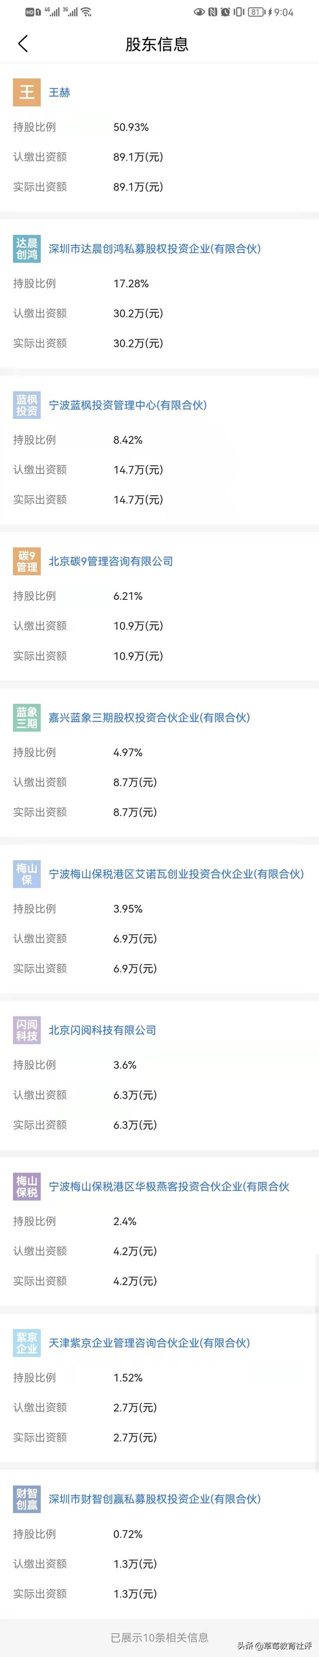Tap the 股东信息 page title
The height and width of the screenshot is (1657, 319).
[x=159, y=45]
